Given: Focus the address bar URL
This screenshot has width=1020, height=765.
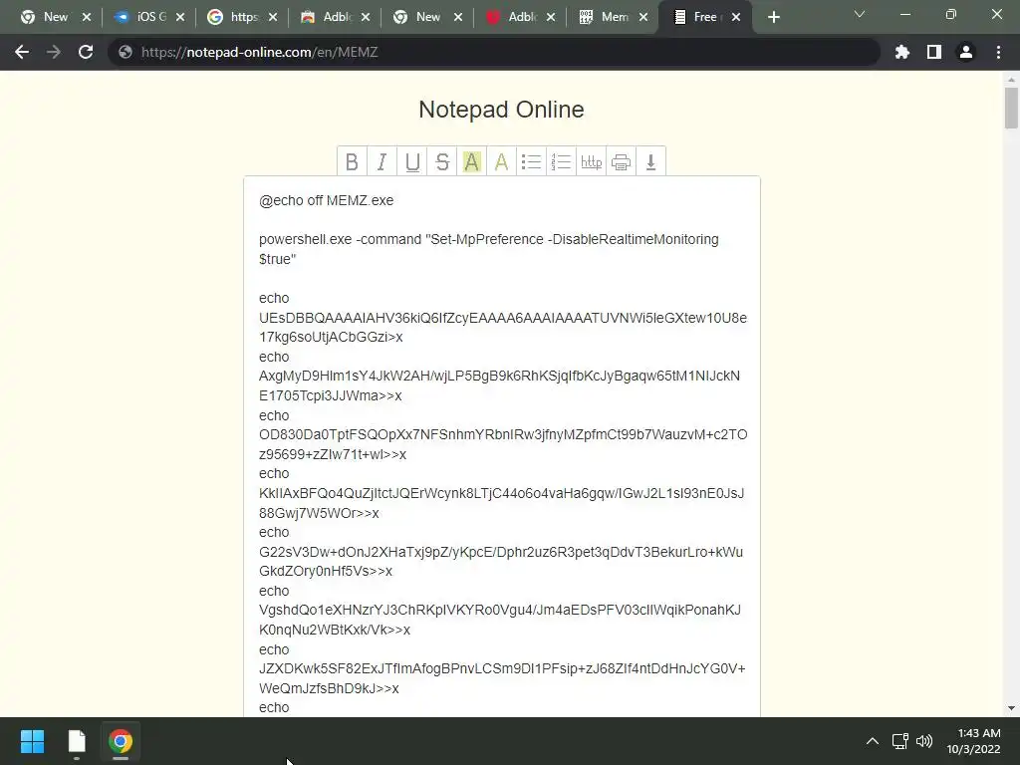Looking at the screenshot, I should click(x=494, y=52).
